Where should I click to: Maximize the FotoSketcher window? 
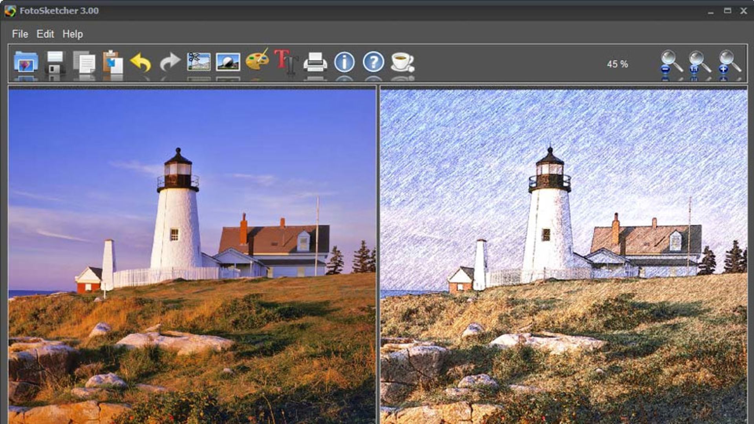727,11
